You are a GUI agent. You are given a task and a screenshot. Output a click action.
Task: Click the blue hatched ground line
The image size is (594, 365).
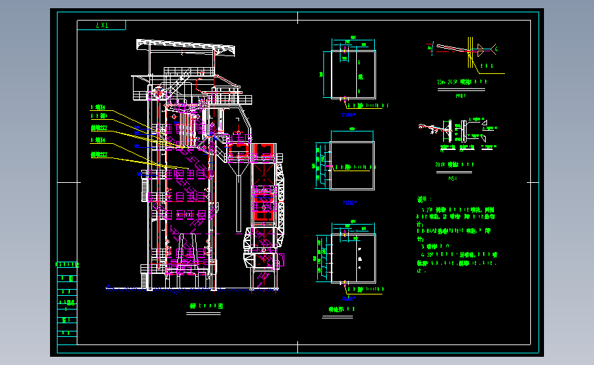tap(192, 290)
